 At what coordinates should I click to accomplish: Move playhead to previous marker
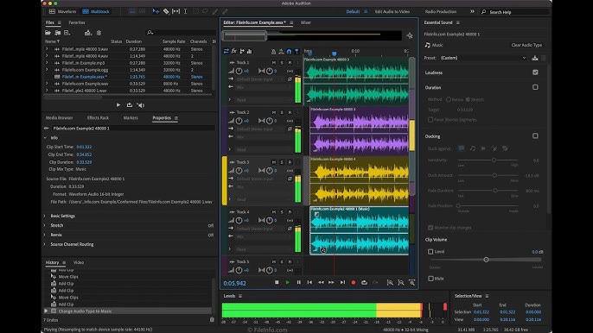tap(309, 282)
